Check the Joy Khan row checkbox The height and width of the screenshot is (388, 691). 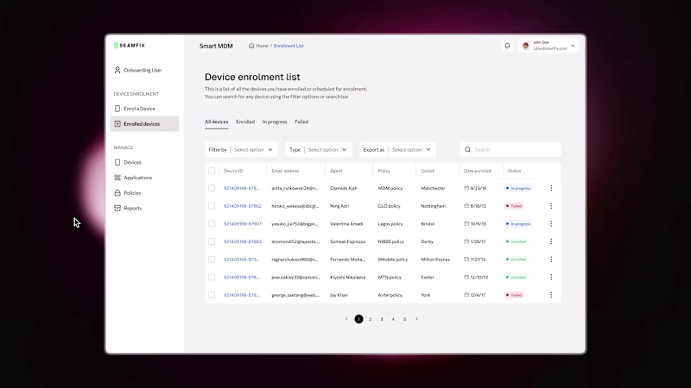(x=212, y=295)
